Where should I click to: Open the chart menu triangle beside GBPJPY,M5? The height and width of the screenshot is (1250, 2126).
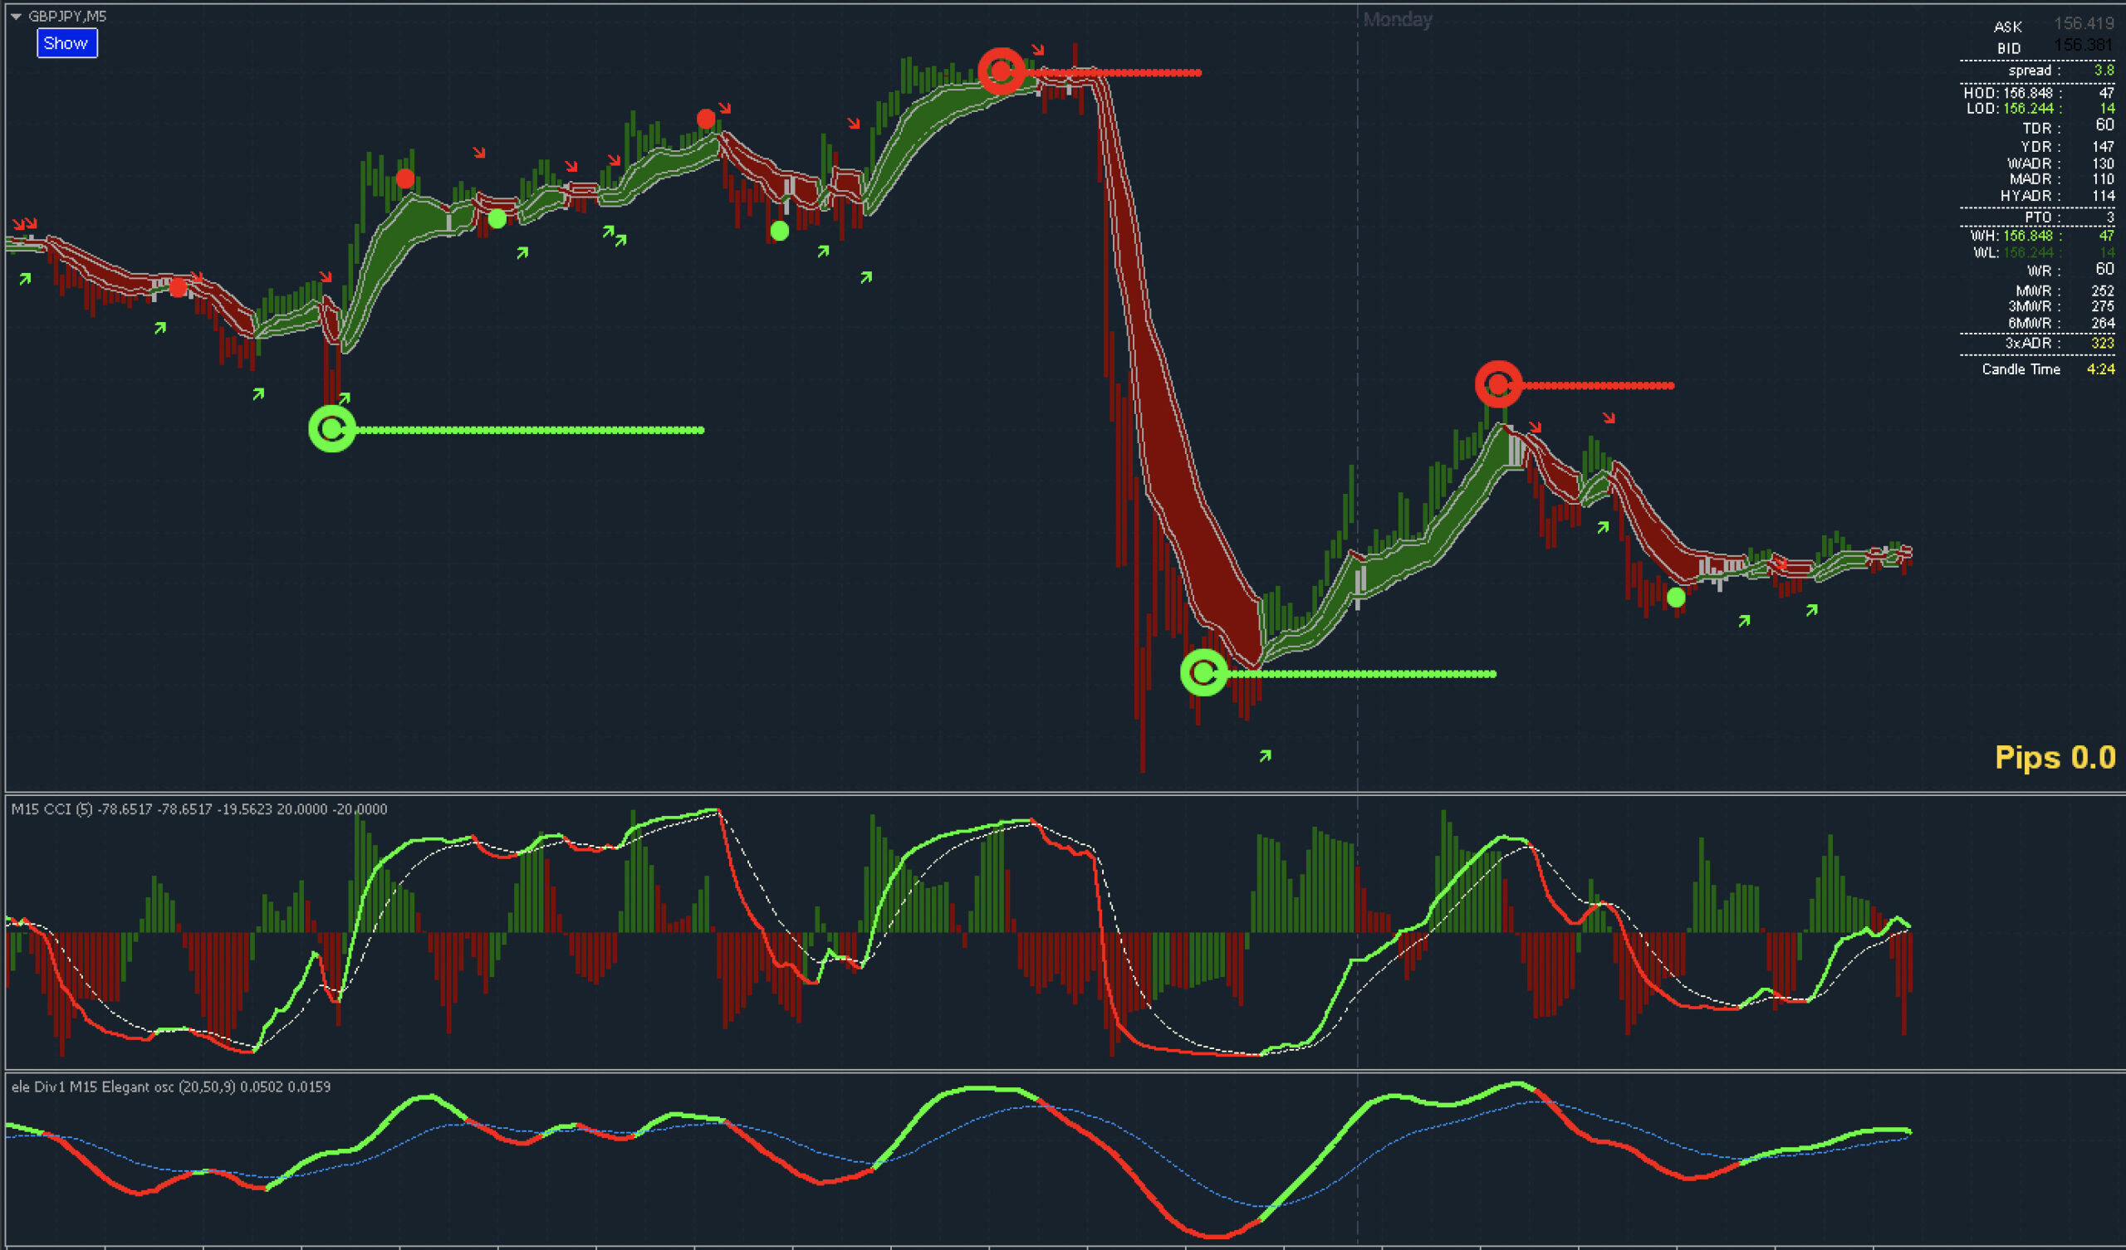(16, 16)
